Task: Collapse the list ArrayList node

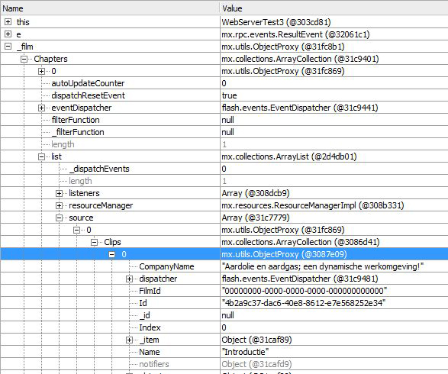Action: [41, 156]
